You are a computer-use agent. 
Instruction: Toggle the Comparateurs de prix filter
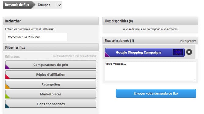[x=51, y=65]
